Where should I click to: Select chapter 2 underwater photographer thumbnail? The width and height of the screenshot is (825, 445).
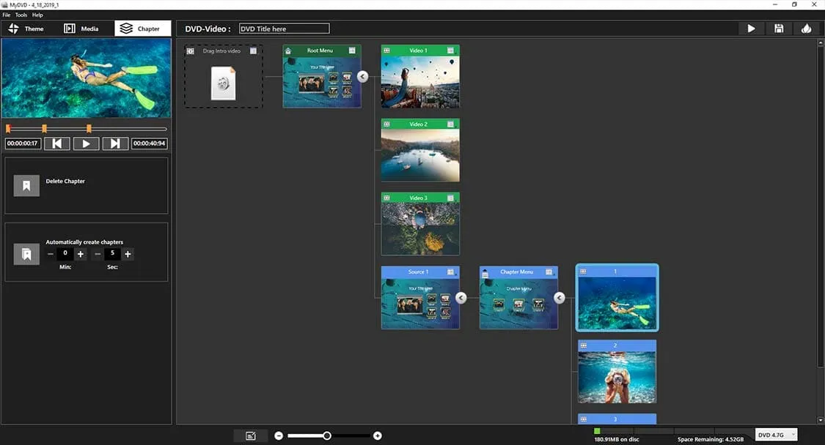point(617,377)
